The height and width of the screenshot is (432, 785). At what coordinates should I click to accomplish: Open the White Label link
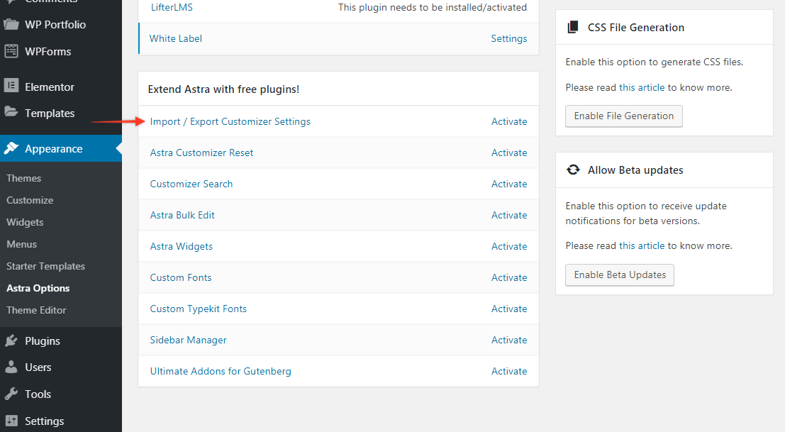coord(176,38)
